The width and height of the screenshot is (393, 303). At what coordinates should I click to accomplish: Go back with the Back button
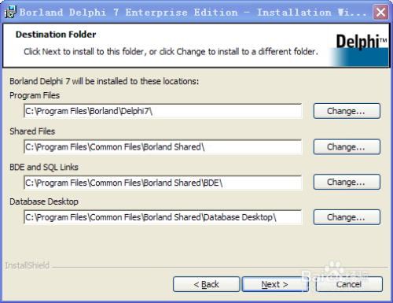click(x=207, y=284)
